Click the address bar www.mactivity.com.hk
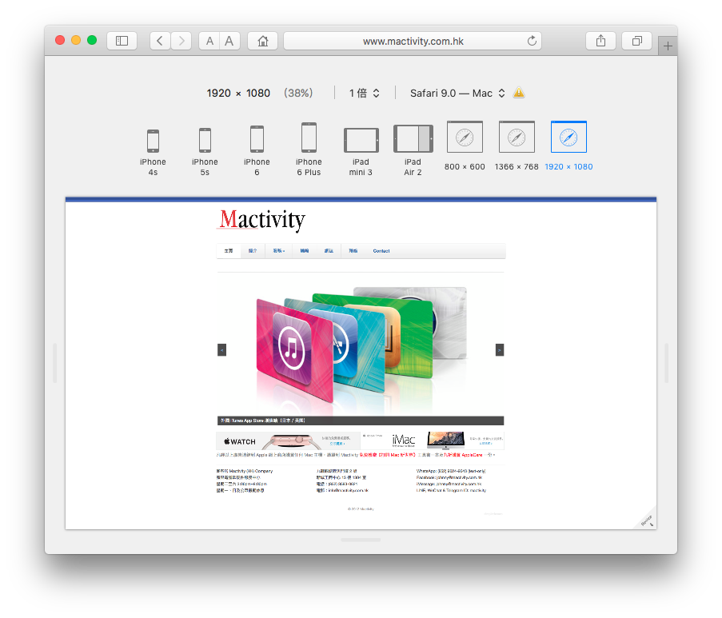 [413, 41]
